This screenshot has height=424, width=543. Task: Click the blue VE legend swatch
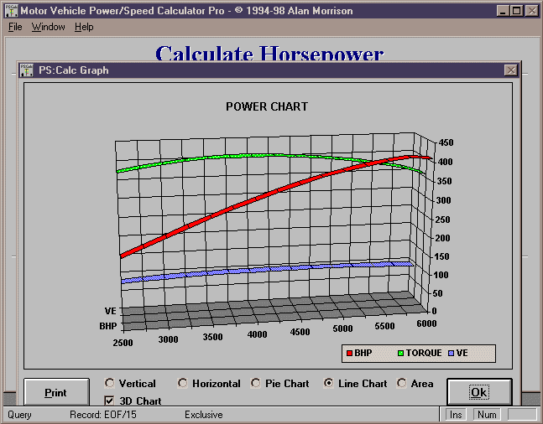click(451, 353)
